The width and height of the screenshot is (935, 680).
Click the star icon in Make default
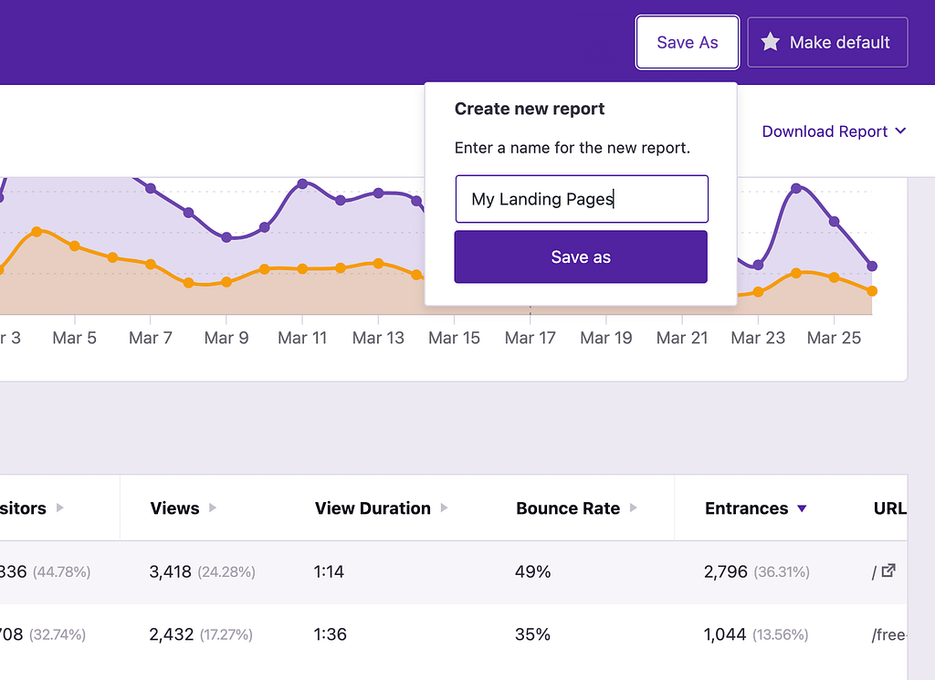point(771,42)
